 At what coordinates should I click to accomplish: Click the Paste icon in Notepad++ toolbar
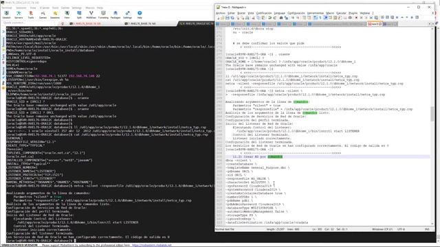pyautogui.click(x=263, y=18)
